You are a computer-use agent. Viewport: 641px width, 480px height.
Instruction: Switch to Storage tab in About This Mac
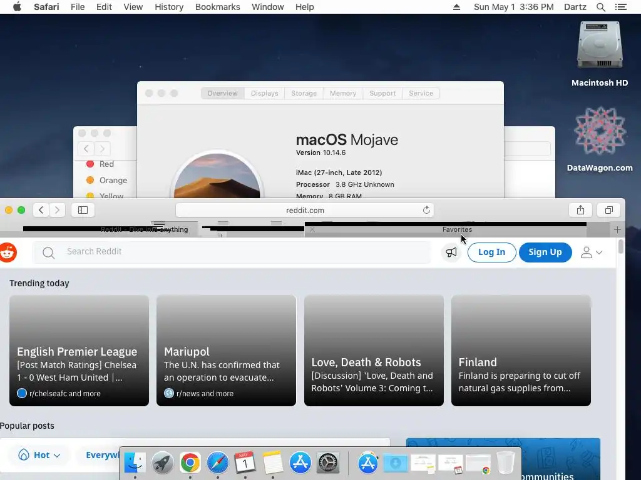[x=304, y=93]
